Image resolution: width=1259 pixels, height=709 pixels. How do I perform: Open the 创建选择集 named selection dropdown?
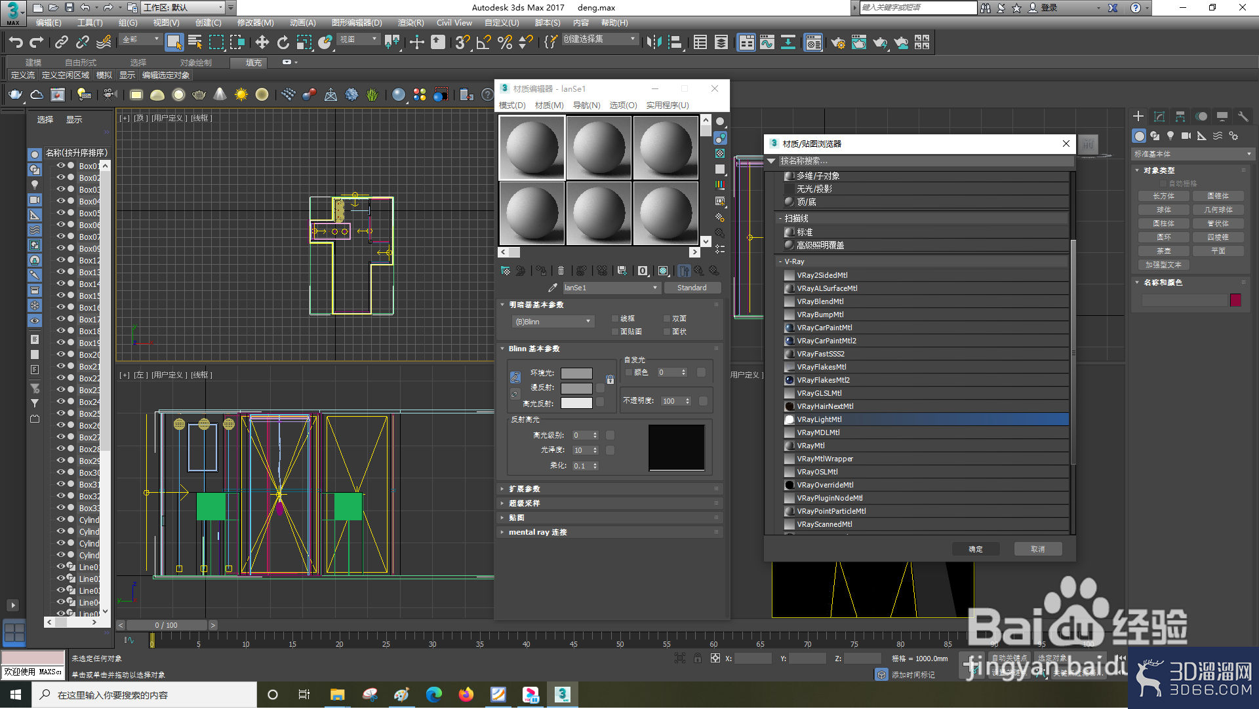(599, 39)
